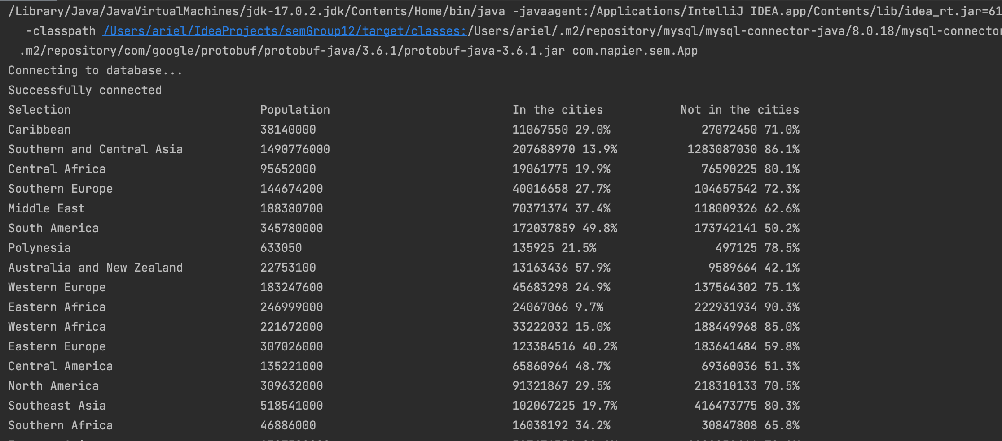Click in-cities value '11067550 29.0%'

pyautogui.click(x=562, y=130)
